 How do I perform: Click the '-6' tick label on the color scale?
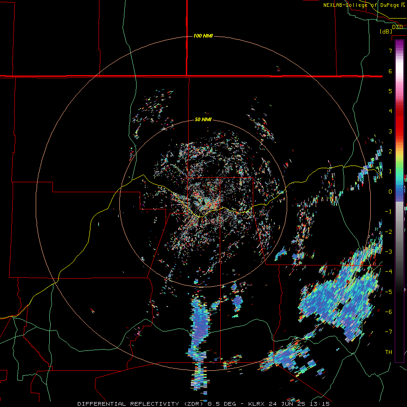[x=388, y=312]
